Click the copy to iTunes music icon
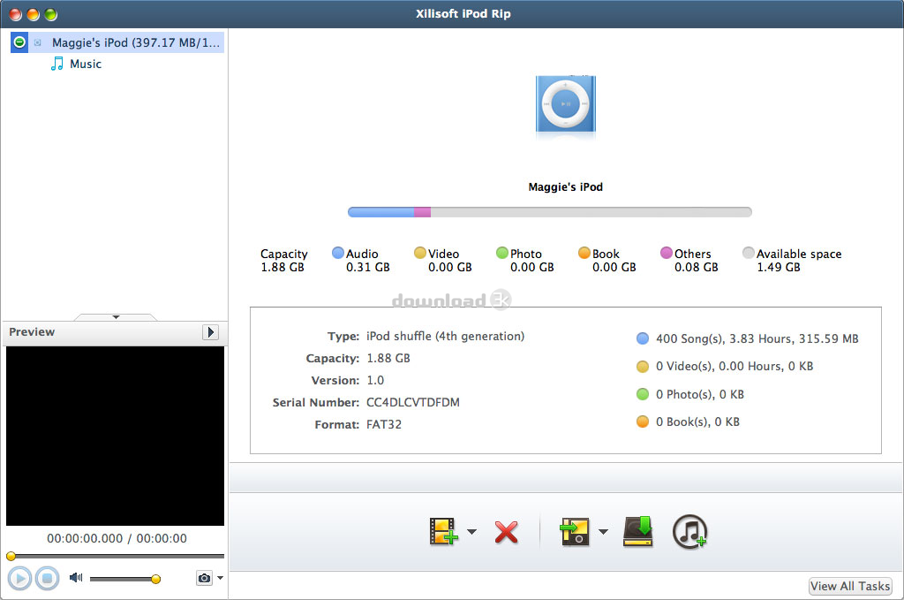904x600 pixels. pos(689,531)
